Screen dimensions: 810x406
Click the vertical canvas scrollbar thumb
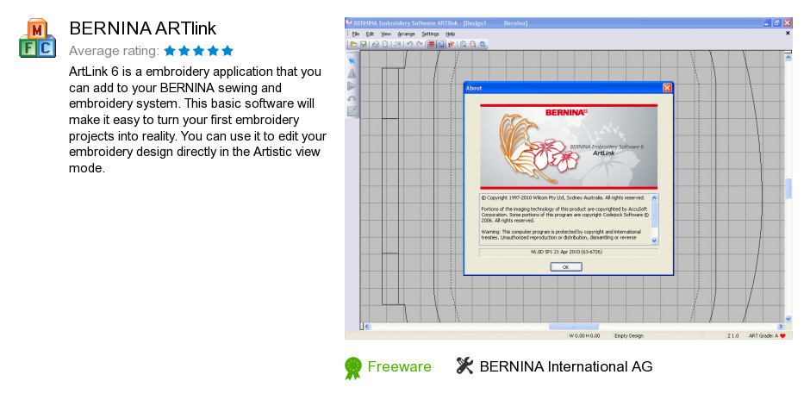coord(788,189)
